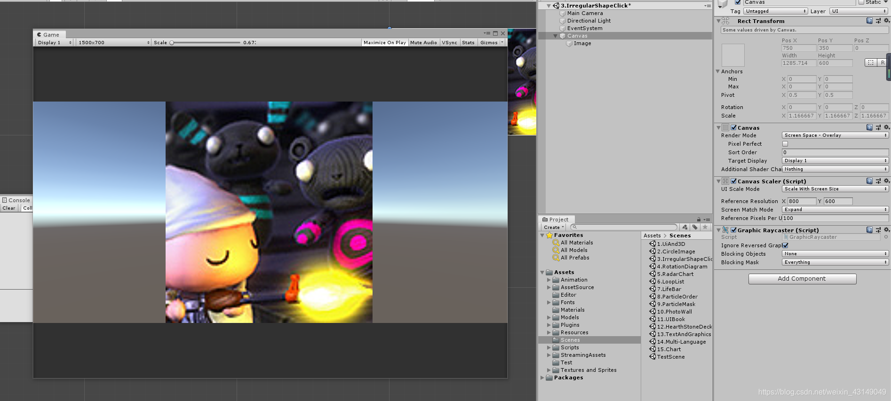
Task: Toggle Maximize On Play in Game view
Action: coord(384,42)
